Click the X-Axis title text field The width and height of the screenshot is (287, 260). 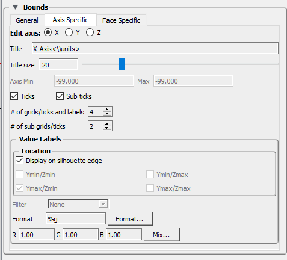(x=155, y=48)
